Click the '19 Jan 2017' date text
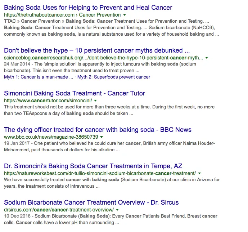 tap(17, 143)
